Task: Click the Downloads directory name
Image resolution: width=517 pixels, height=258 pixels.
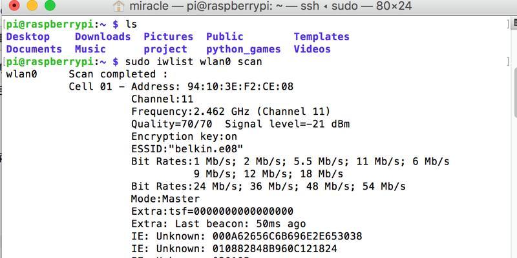Action: coord(103,37)
